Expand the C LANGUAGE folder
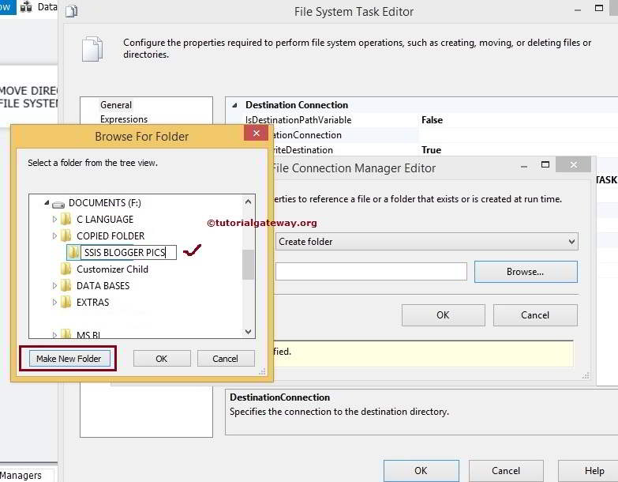The image size is (618, 482). coord(54,220)
